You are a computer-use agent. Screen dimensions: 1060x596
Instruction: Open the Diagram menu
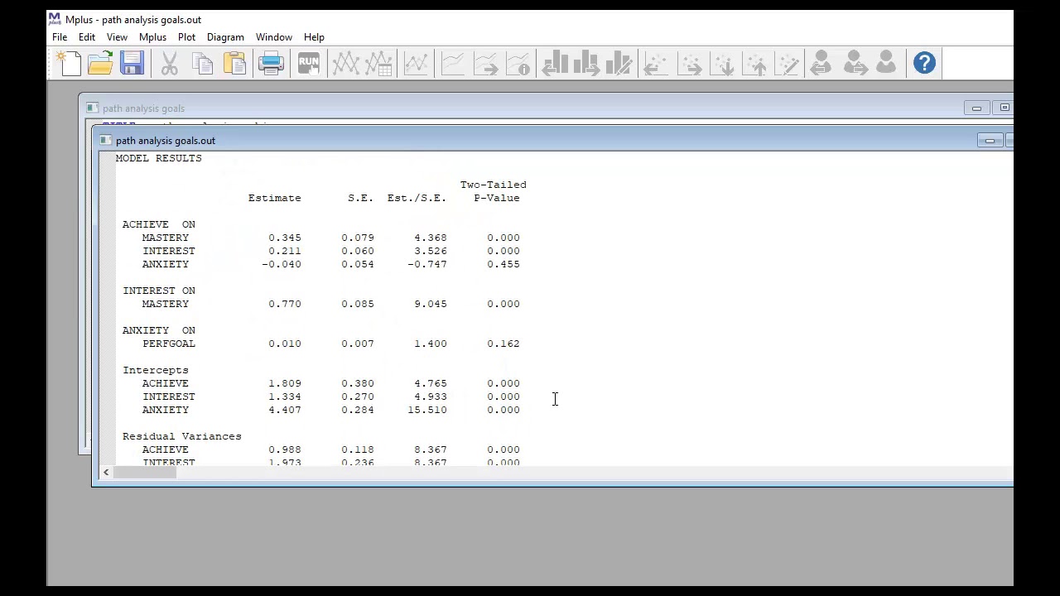point(225,37)
